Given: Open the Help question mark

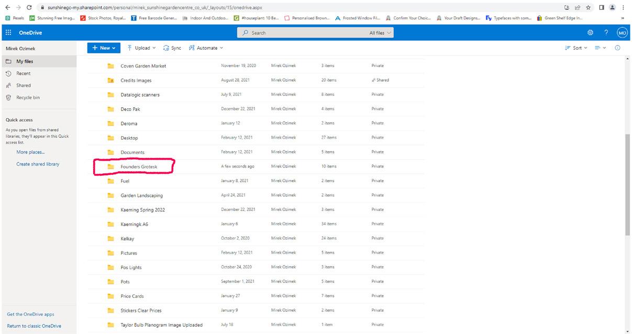Looking at the screenshot, I should point(606,32).
